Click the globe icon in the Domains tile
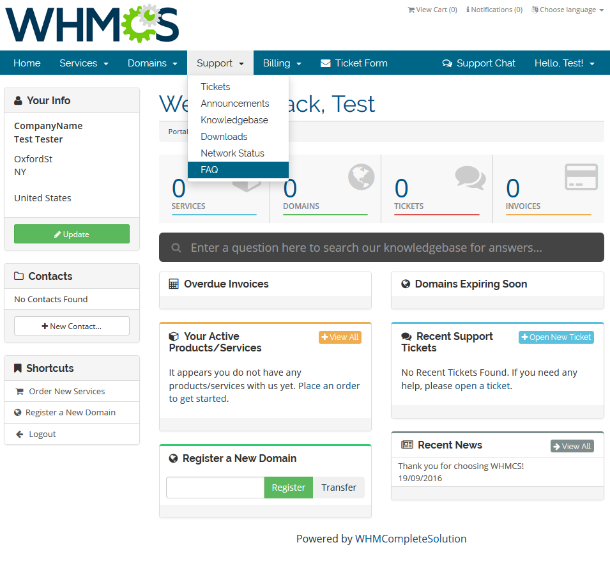The width and height of the screenshot is (610, 561). pyautogui.click(x=361, y=177)
